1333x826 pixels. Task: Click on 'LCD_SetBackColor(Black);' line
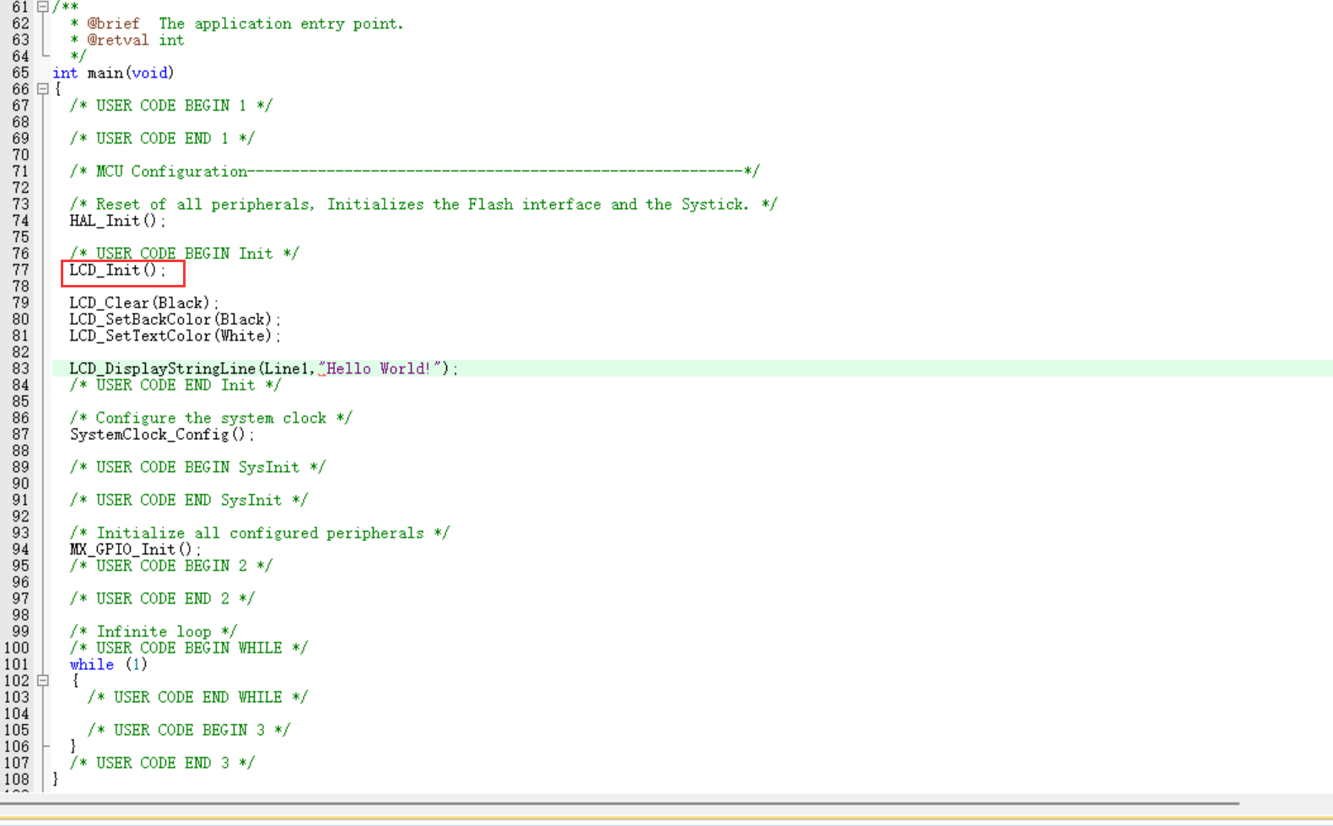[175, 319]
